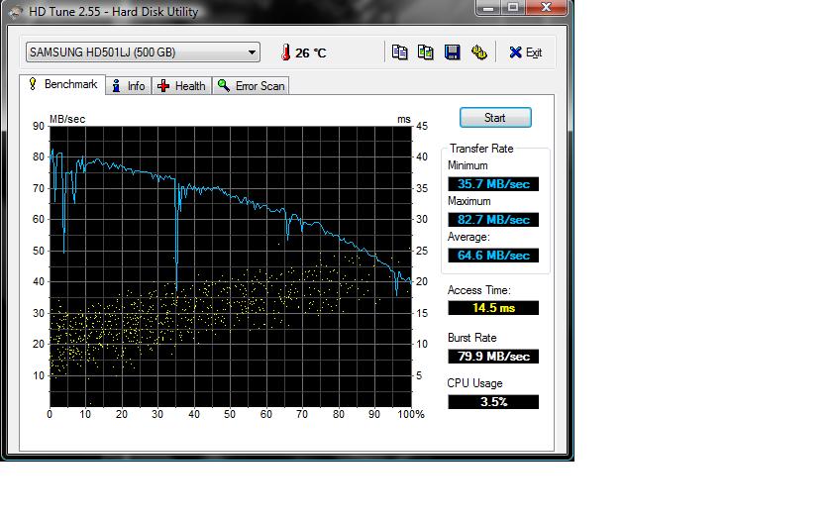
Task: Click the Access Time value 14.5 ms
Action: [493, 308]
